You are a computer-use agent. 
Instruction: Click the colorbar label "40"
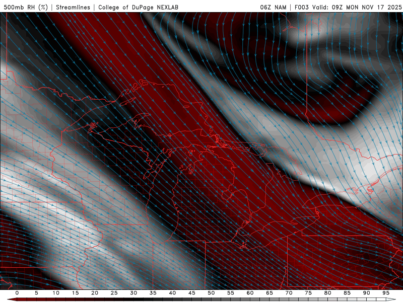[172, 293]
